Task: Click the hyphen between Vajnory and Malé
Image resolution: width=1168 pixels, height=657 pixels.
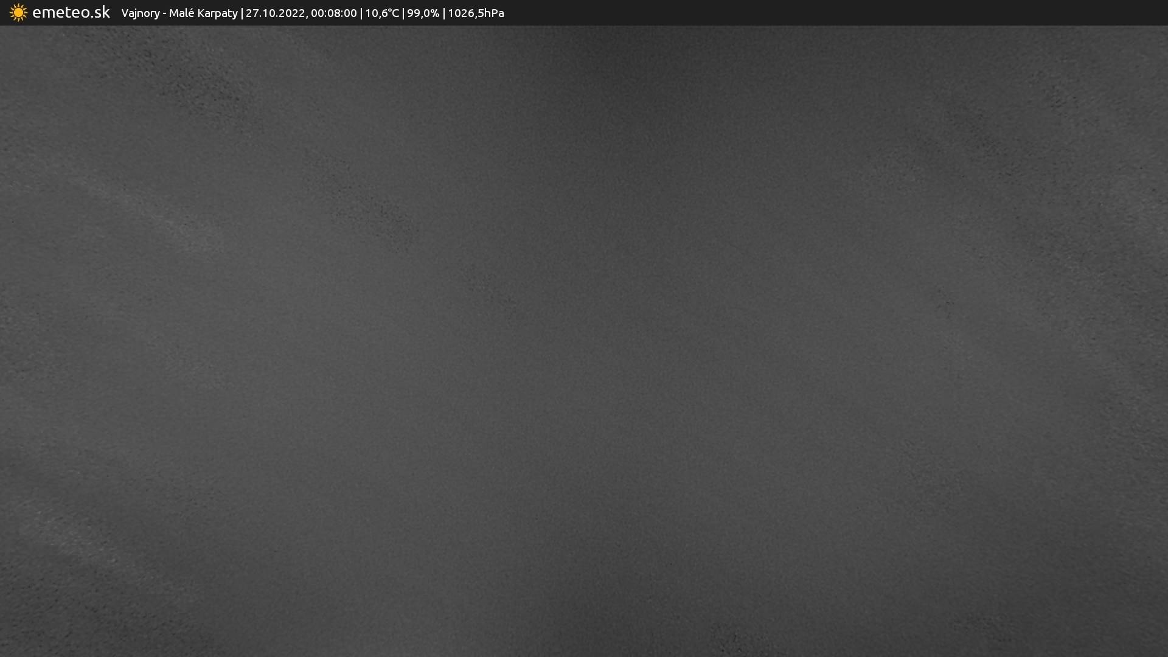Action: [164, 13]
